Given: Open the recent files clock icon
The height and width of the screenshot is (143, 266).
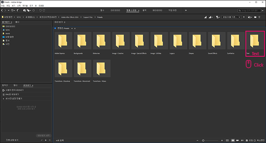Looking at the screenshot, I should (x=13, y=10).
